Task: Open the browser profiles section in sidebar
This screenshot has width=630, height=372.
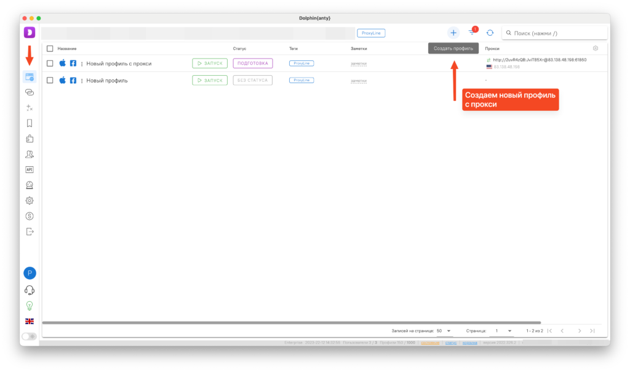Action: 29,76
